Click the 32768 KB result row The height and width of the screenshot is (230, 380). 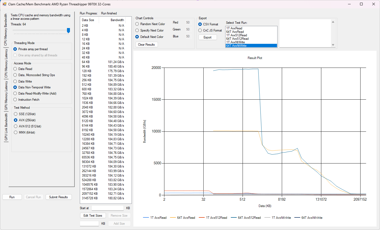(103, 153)
